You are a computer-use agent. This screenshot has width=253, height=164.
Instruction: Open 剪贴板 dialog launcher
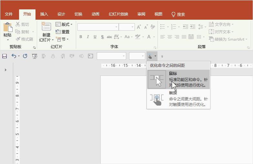34,47
